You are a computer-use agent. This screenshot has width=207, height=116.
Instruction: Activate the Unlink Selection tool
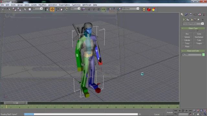click(19, 9)
